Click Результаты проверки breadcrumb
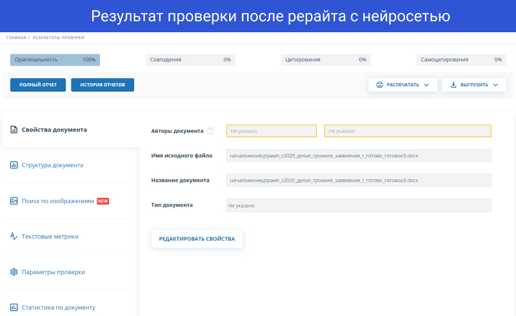Viewport: 516px width, 316px height. (x=59, y=37)
